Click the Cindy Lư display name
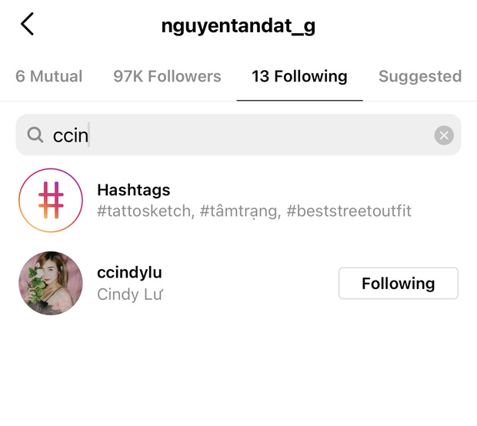The image size is (477, 426). tap(130, 294)
